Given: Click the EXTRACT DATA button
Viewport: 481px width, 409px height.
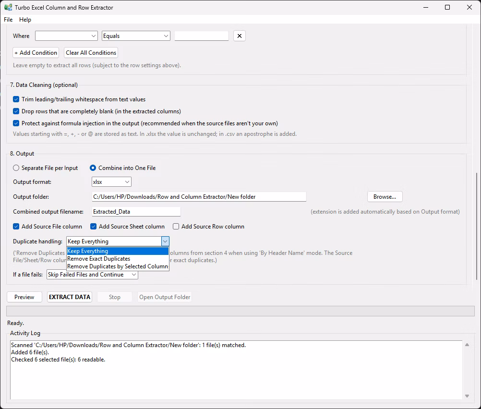Looking at the screenshot, I should (70, 297).
